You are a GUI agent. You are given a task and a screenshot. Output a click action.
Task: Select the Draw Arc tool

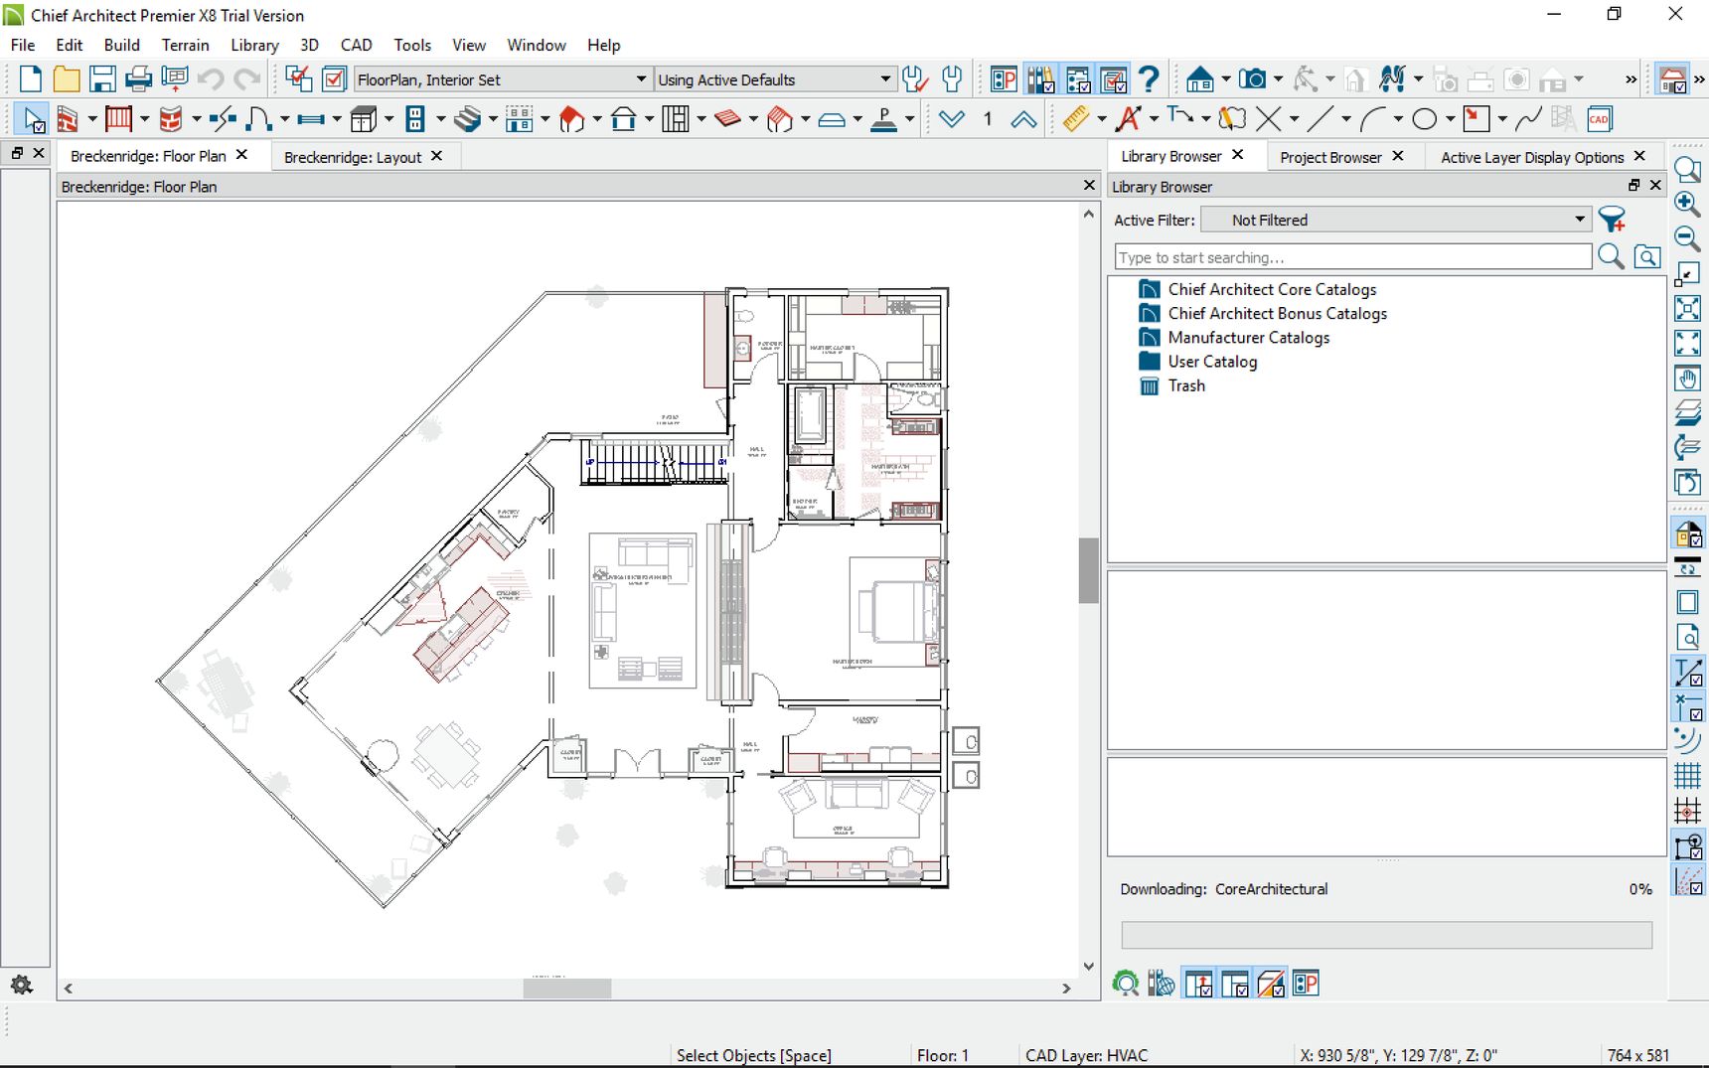coord(1372,120)
